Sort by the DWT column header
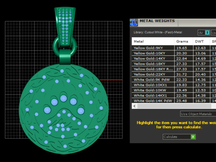The height and width of the screenshot is (162, 216). [202, 41]
